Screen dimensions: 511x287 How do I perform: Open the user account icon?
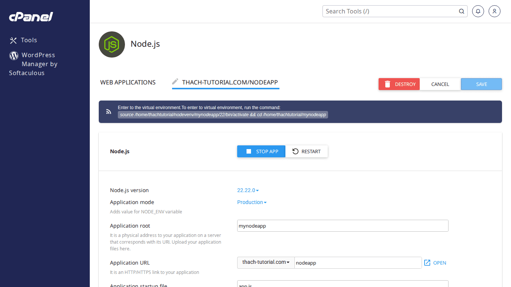[494, 11]
